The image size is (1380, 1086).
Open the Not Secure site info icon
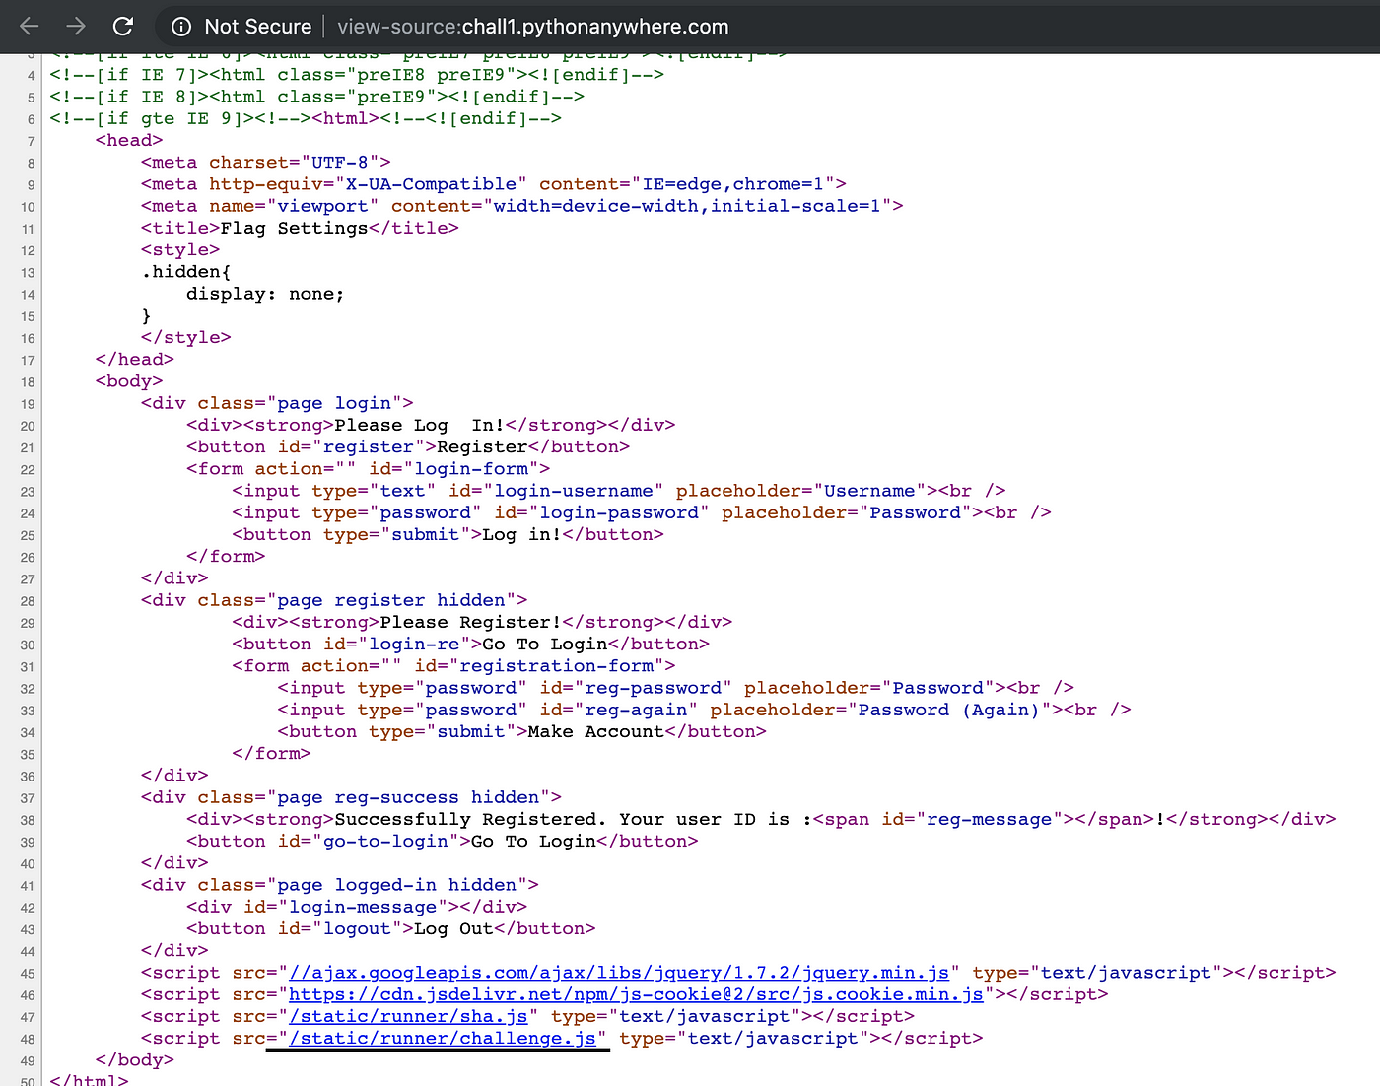[x=181, y=27]
